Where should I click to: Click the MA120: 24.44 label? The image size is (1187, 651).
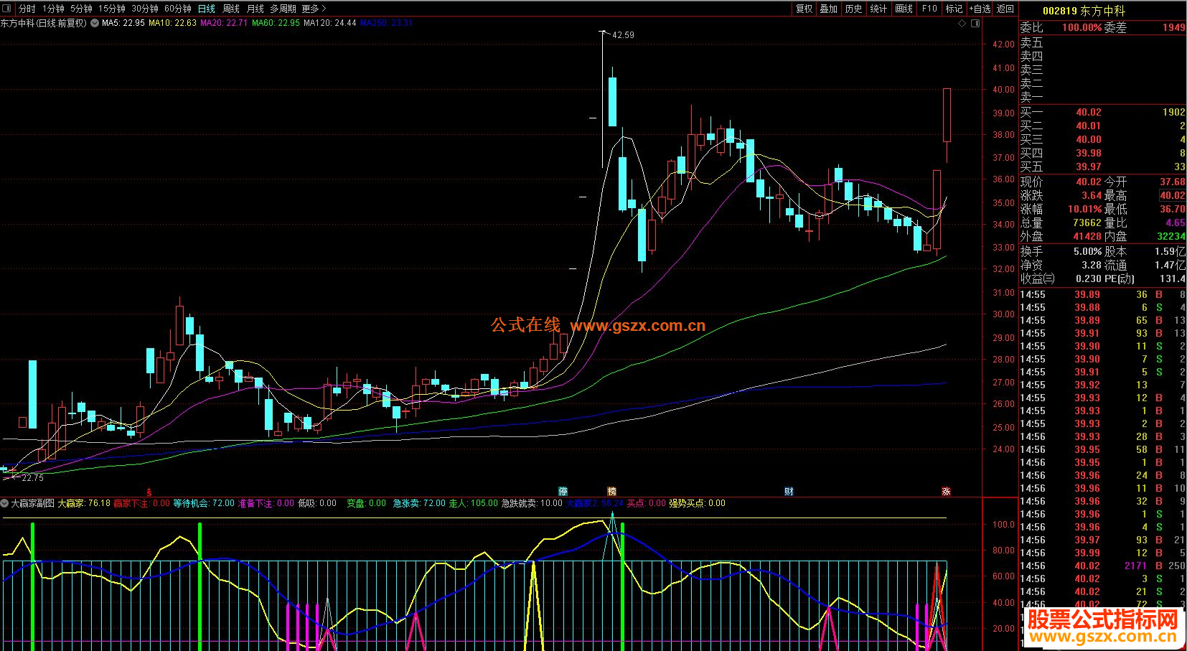(330, 23)
